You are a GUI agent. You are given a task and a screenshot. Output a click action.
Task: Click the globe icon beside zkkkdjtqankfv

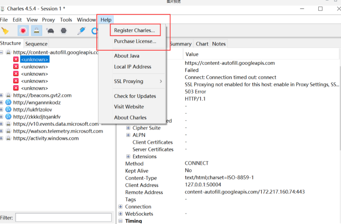point(8,117)
